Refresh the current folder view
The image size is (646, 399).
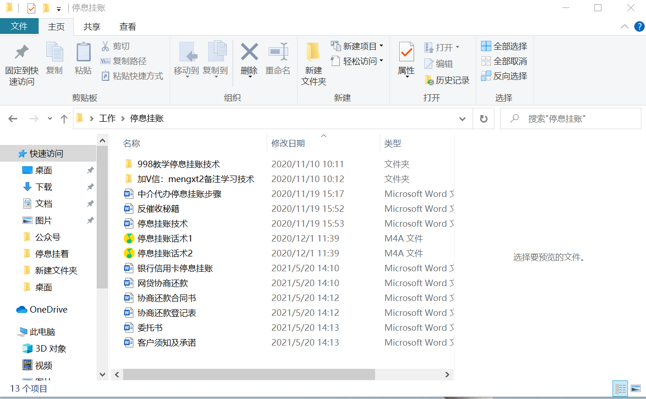click(x=484, y=119)
